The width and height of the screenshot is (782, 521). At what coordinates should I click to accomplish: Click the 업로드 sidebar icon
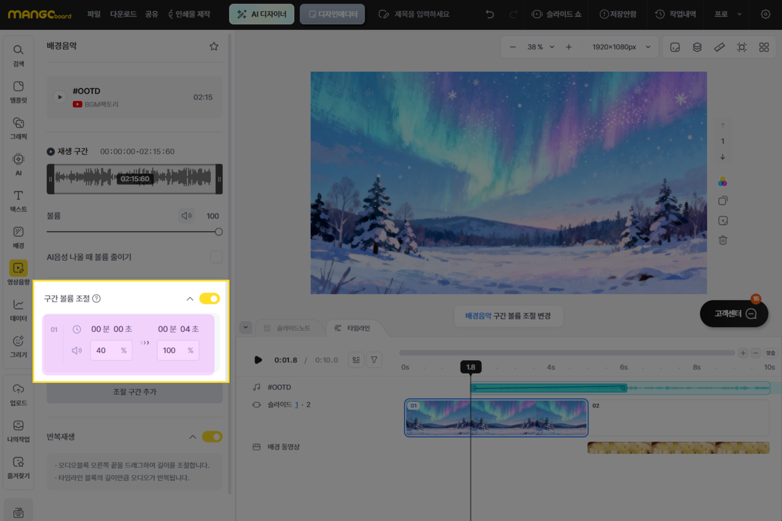pyautogui.click(x=18, y=394)
